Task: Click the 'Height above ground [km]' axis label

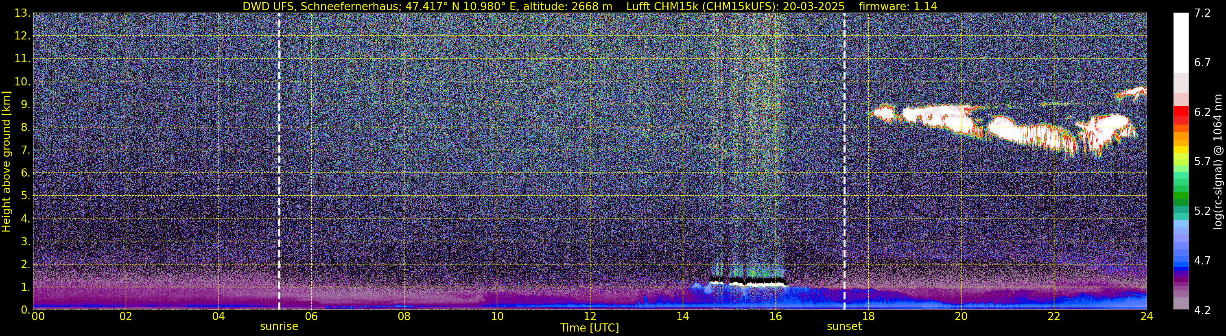Action: click(6, 161)
